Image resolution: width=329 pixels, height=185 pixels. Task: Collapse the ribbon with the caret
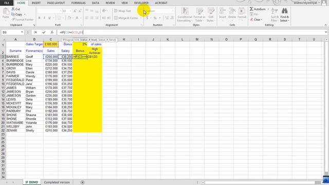coord(325,25)
